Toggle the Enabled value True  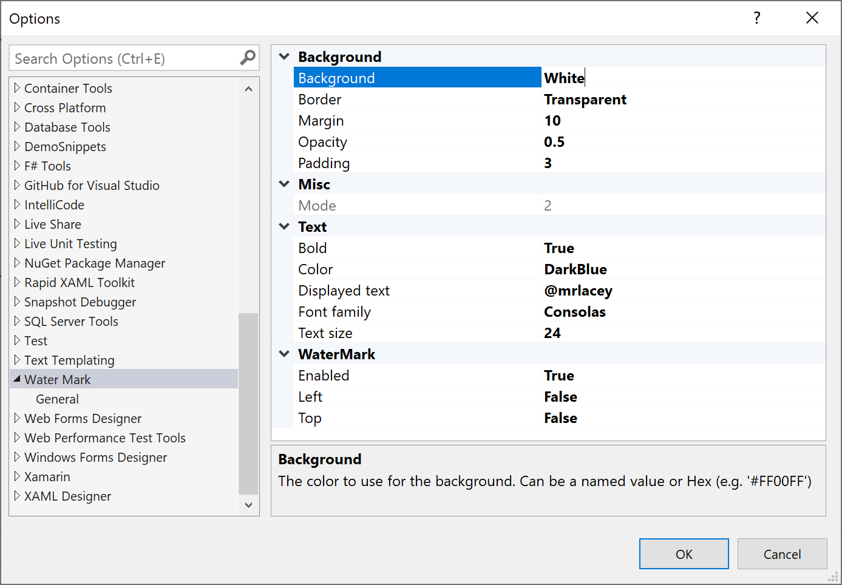683,375
